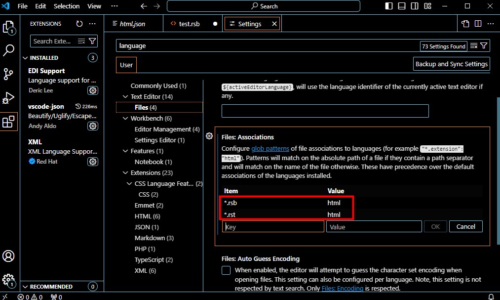The width and height of the screenshot is (500, 300).
Task: Click the Cancel button
Action: pos(465,226)
